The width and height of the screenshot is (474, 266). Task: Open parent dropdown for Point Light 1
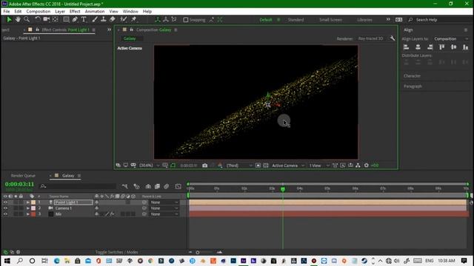pyautogui.click(x=164, y=202)
